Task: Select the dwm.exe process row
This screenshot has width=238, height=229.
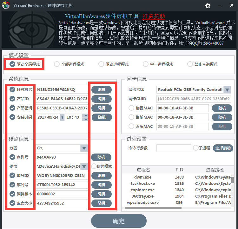Action: pyautogui.click(x=177, y=177)
